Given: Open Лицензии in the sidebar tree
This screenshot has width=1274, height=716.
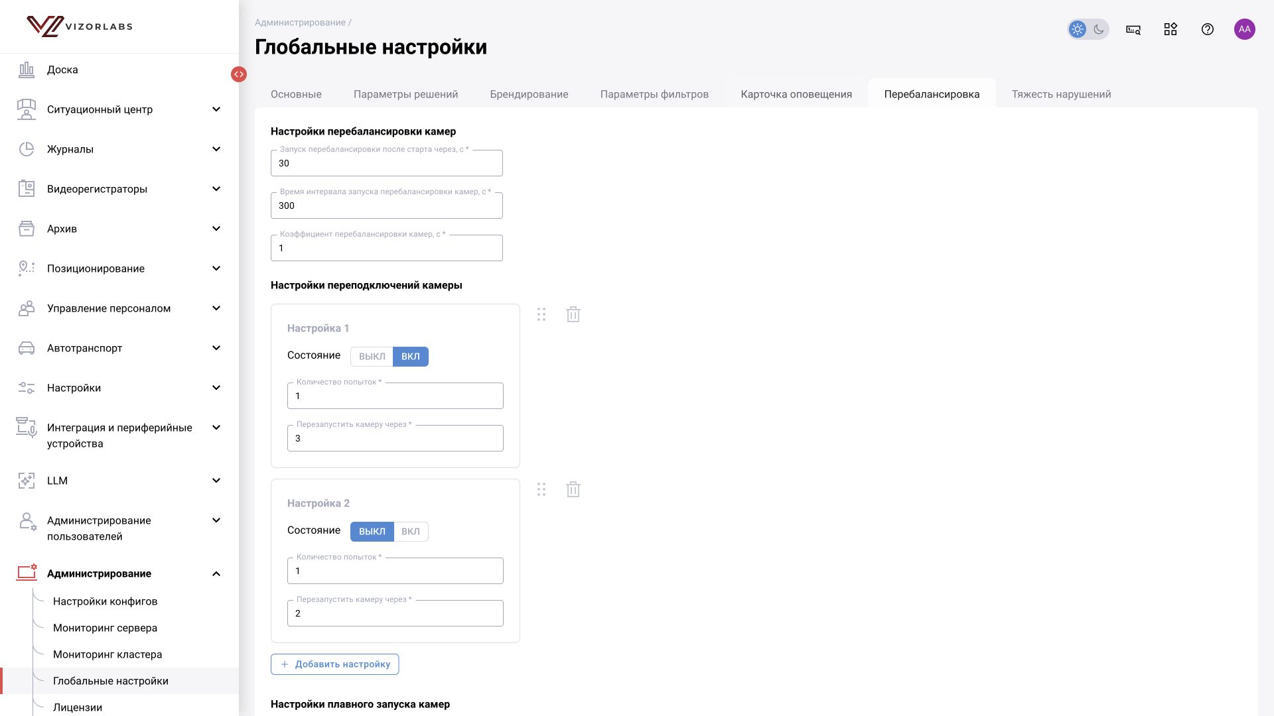Looking at the screenshot, I should pos(78,707).
